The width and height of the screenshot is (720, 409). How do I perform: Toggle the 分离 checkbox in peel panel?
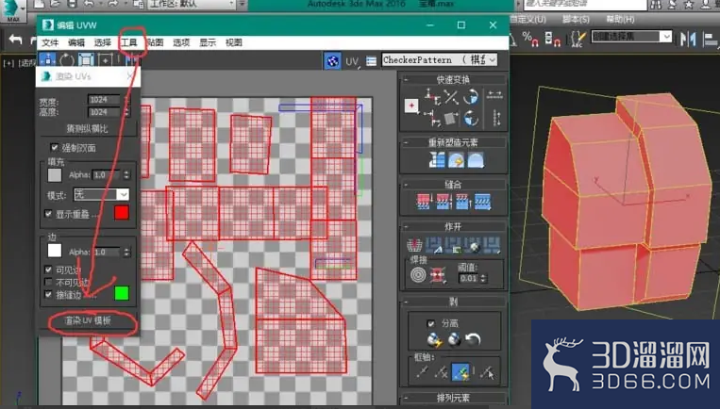(x=430, y=323)
